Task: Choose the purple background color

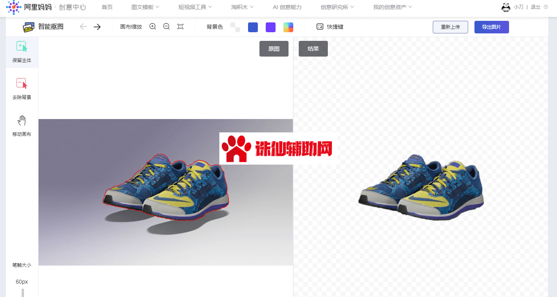Action: [x=270, y=27]
